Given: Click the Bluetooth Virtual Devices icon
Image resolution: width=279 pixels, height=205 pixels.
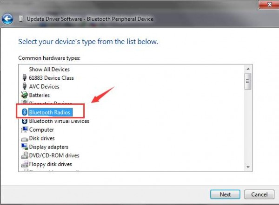Looking at the screenshot, I should [x=25, y=121].
